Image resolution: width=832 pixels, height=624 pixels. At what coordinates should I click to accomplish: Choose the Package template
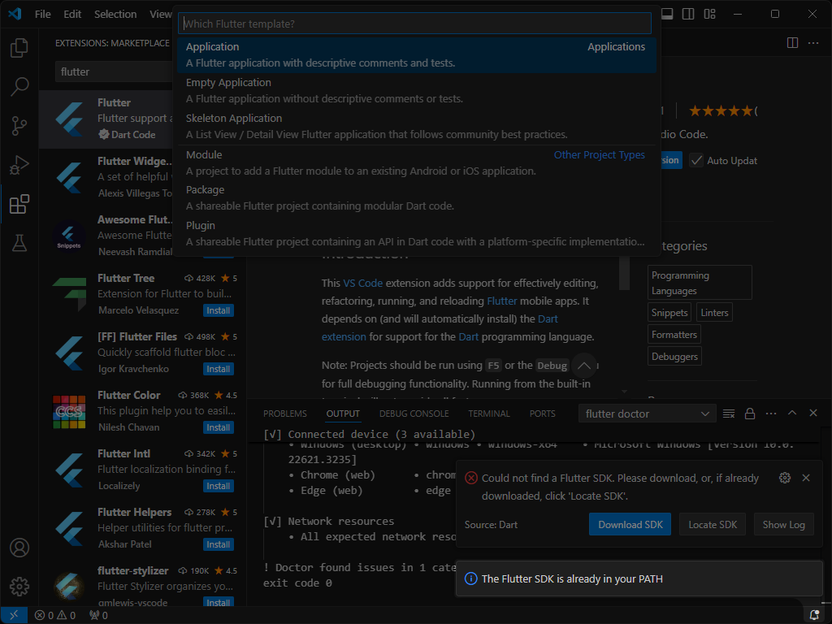coord(417,198)
